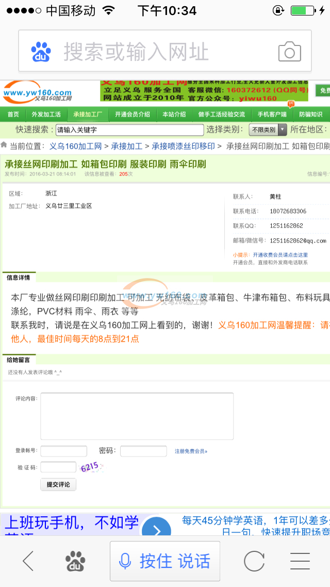This screenshot has width=330, height=587.
Task: Focus the 请输入关键字 quick search field
Action: [129, 130]
